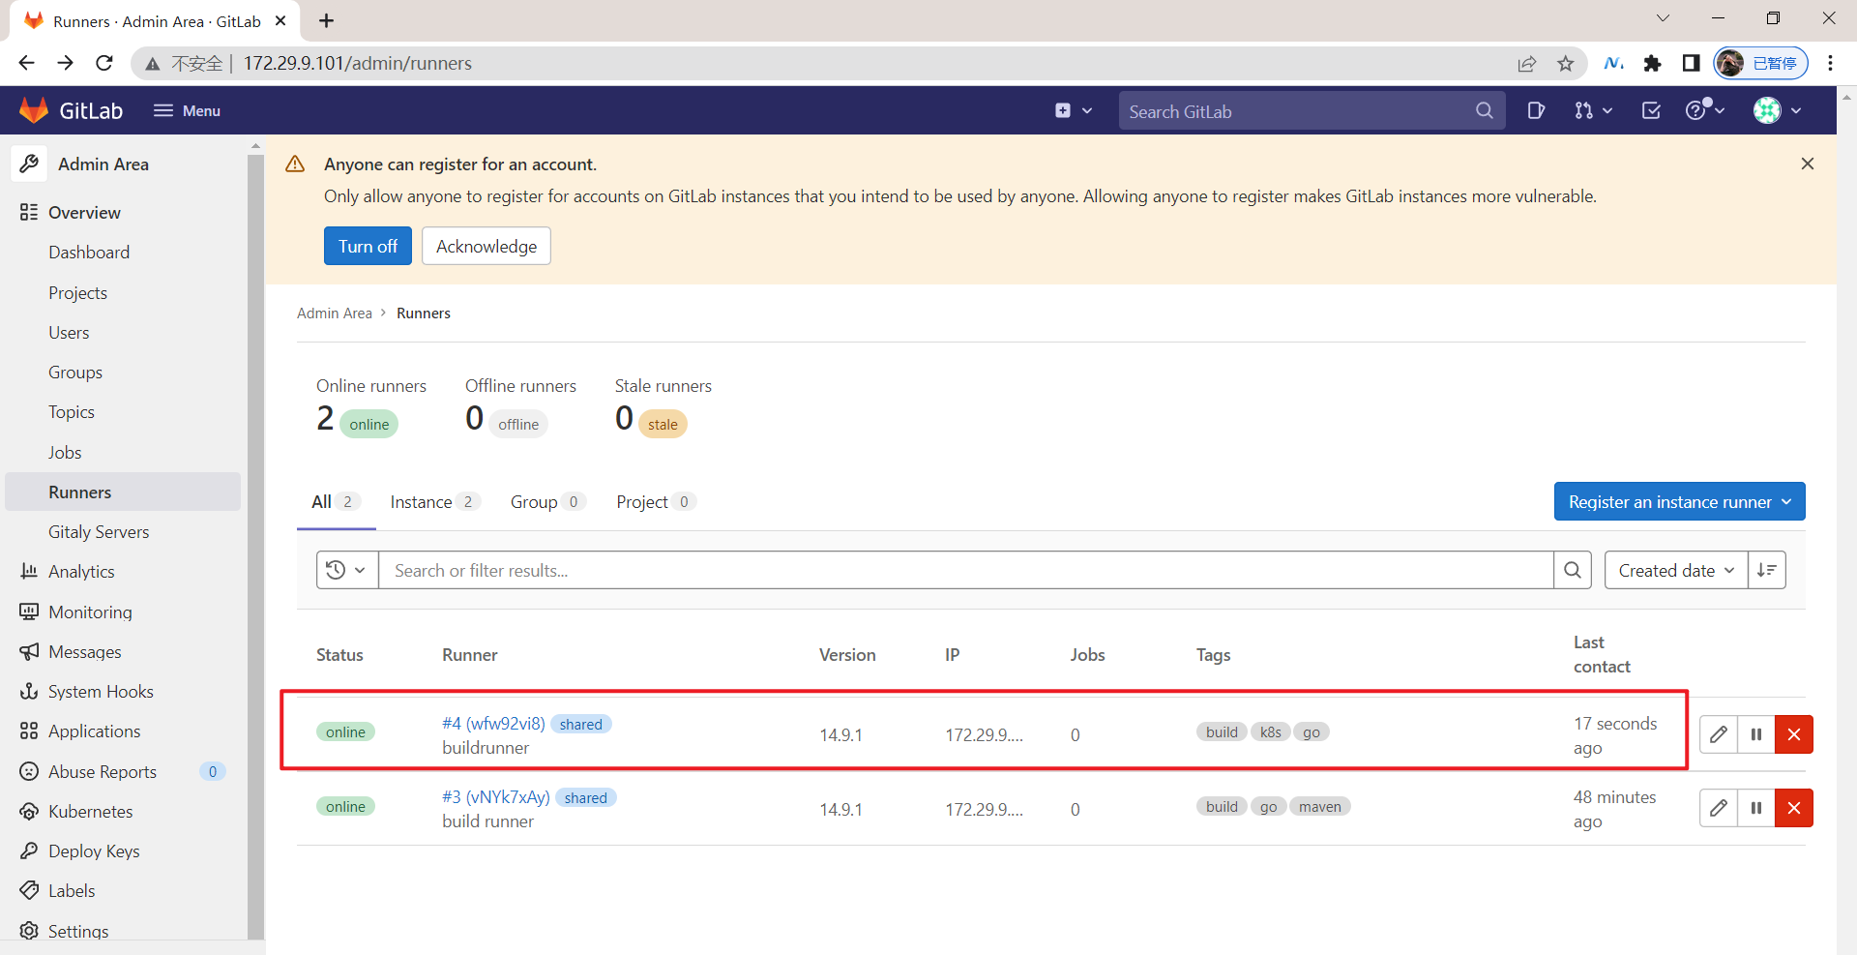Reload the page in the browser
The image size is (1857, 955).
tap(104, 63)
